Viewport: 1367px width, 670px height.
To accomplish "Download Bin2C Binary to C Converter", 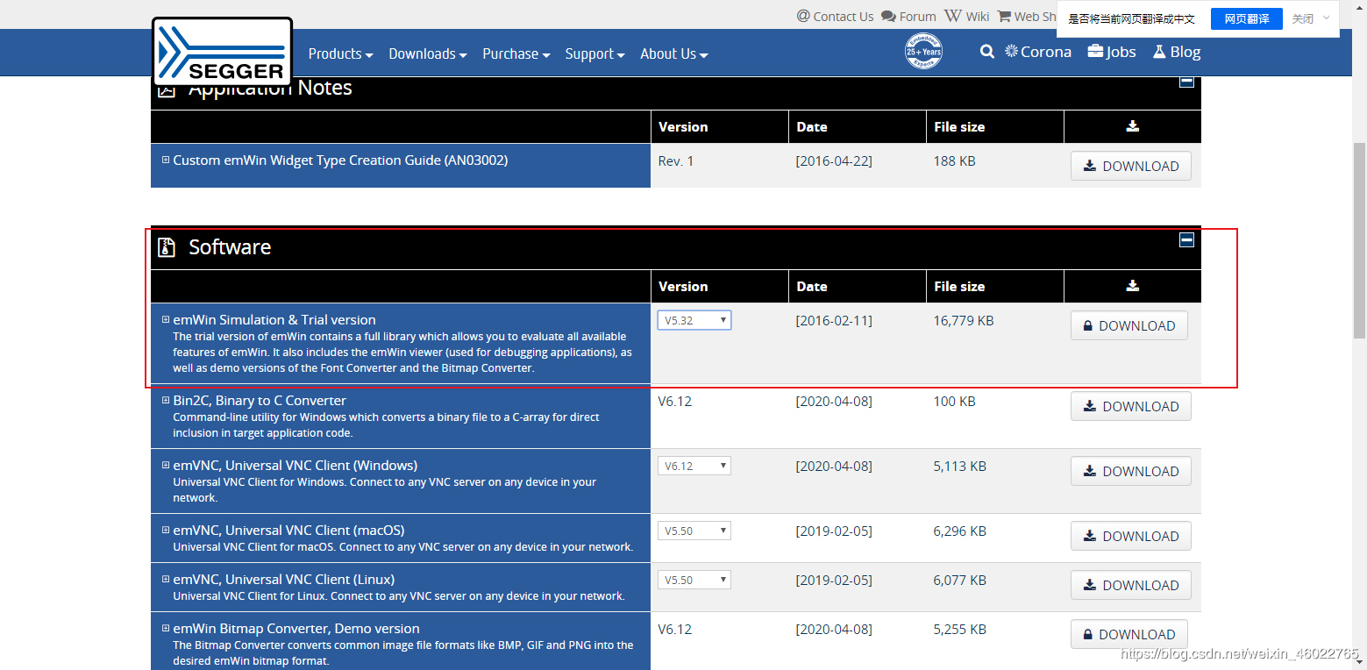I will 1130,406.
